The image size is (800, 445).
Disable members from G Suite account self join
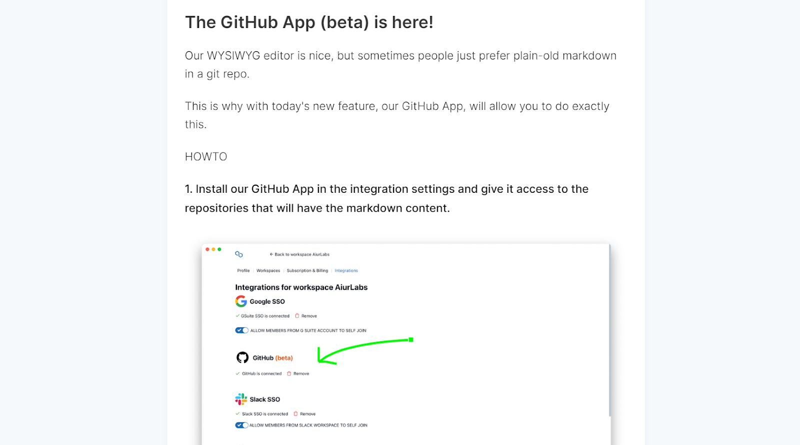(x=242, y=330)
